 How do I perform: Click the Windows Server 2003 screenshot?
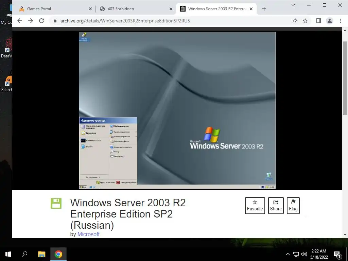click(177, 110)
